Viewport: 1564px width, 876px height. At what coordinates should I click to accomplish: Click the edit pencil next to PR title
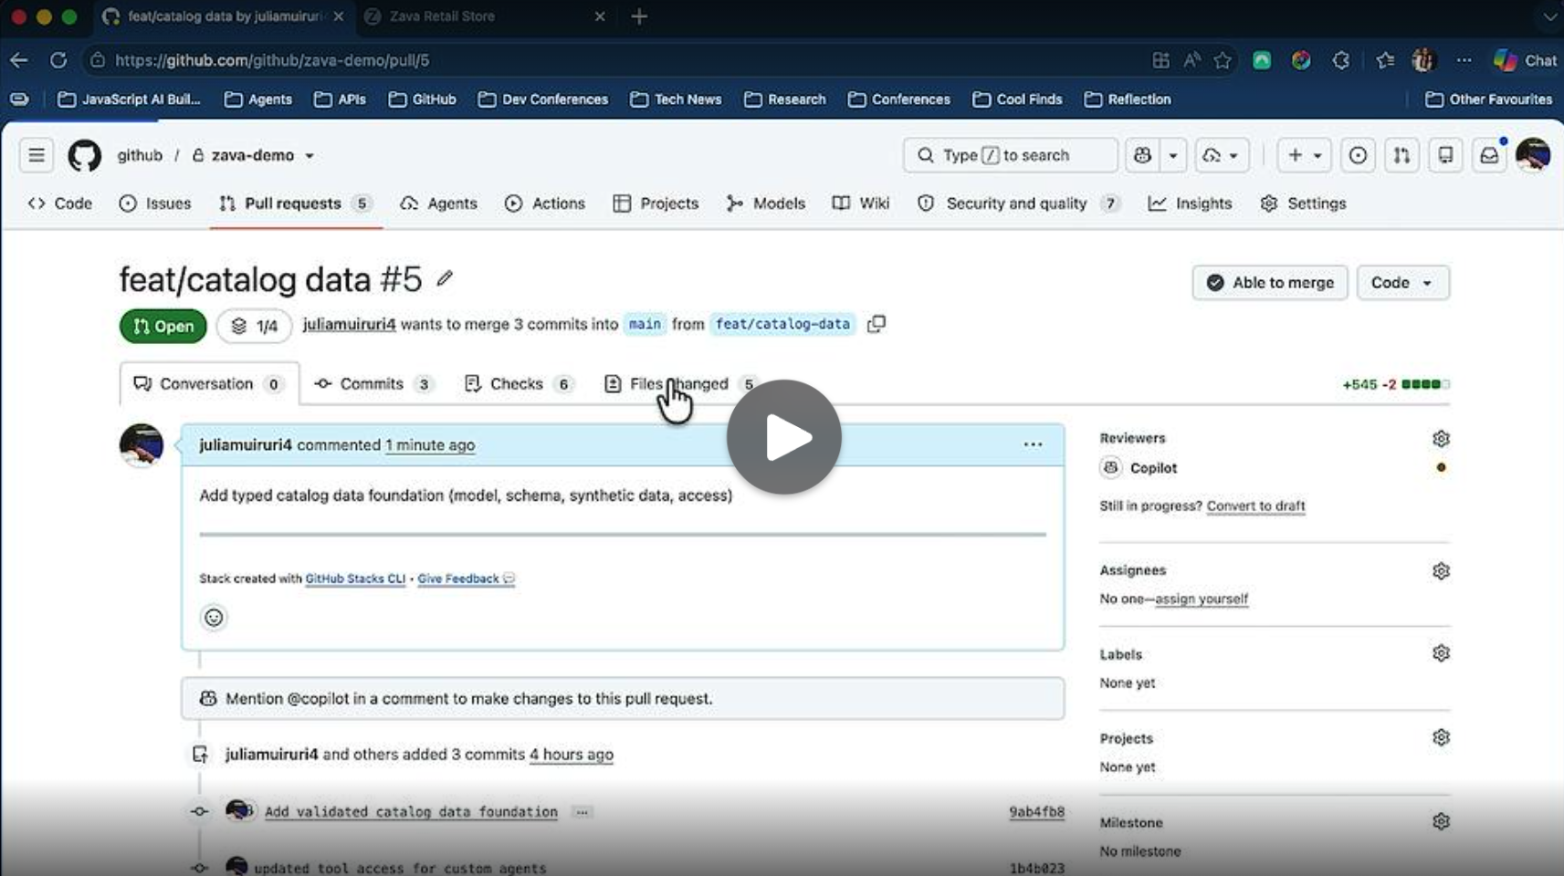[445, 279]
